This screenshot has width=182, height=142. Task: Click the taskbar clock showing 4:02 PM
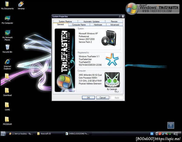click(176, 134)
